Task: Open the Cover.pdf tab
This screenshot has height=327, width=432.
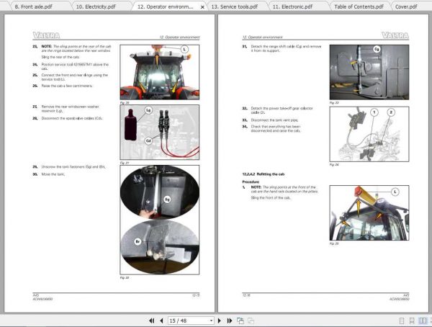Action: (x=406, y=6)
